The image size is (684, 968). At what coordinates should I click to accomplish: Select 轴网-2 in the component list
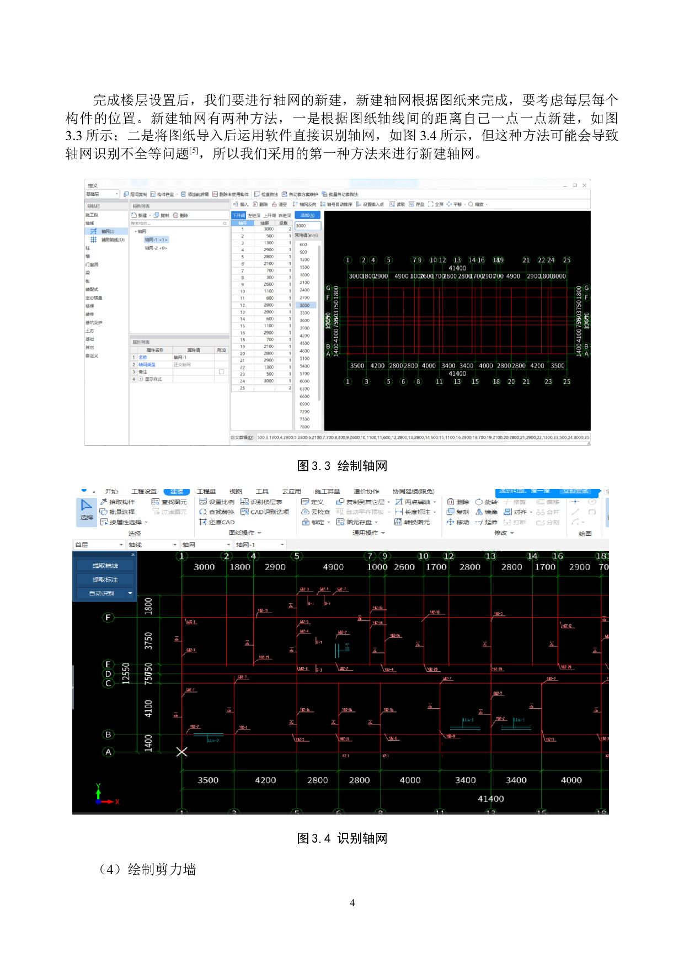tap(156, 248)
